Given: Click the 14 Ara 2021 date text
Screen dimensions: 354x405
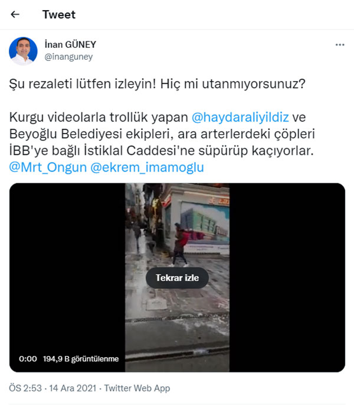Looking at the screenshot, I should click(x=73, y=388).
